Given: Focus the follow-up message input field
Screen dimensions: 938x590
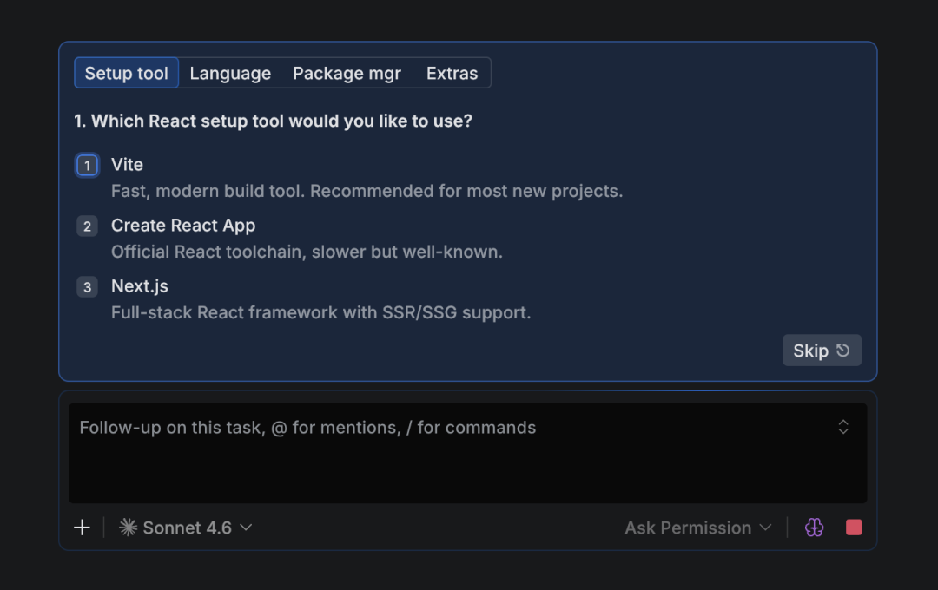Looking at the screenshot, I should point(452,453).
